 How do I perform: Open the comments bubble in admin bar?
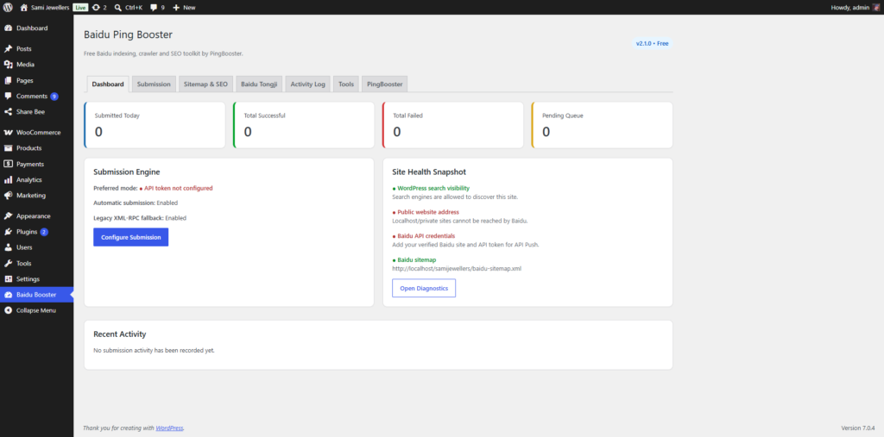154,8
